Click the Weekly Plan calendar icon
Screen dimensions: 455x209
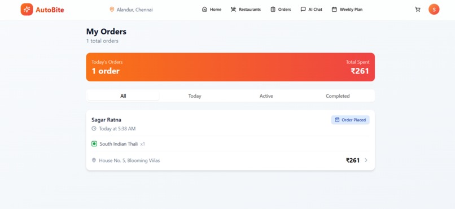point(334,9)
